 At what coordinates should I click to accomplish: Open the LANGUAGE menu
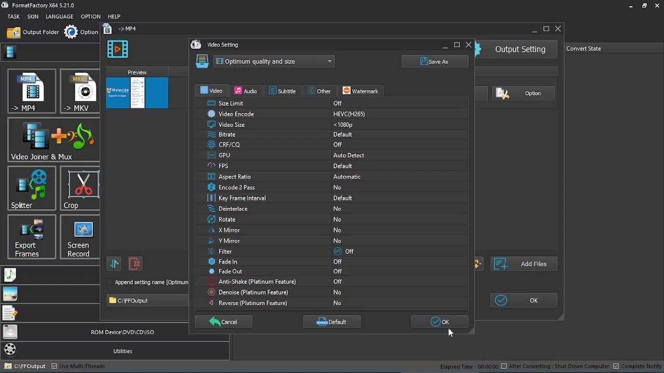(x=59, y=17)
